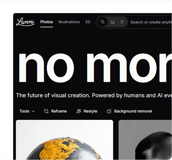
Task: Open the golden globe photo thumbnail
Action: pos(65,140)
